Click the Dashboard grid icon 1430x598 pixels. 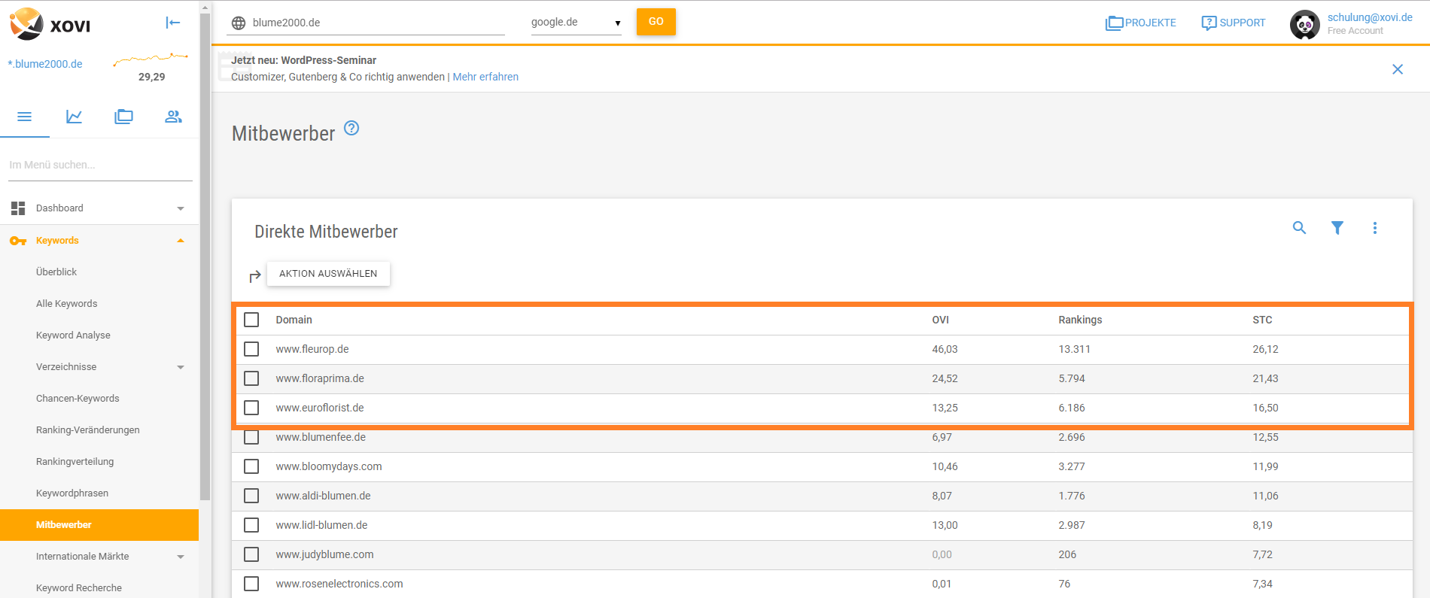point(18,208)
